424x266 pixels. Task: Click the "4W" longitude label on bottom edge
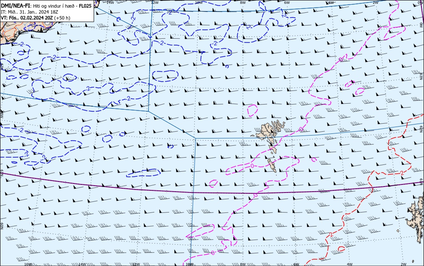[x=350, y=264]
